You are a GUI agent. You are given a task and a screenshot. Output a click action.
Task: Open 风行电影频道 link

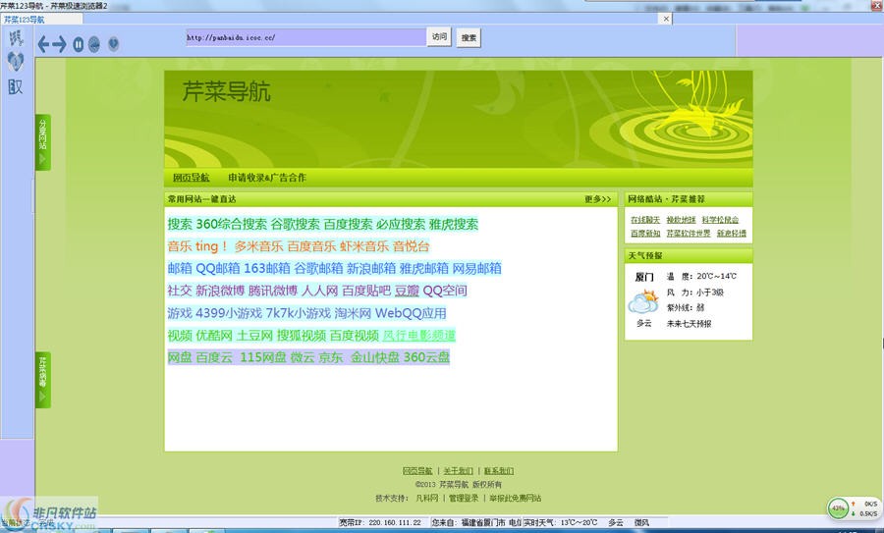[418, 336]
